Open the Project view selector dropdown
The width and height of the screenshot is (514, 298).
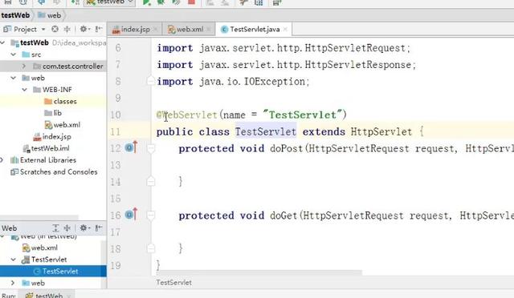coord(43,30)
